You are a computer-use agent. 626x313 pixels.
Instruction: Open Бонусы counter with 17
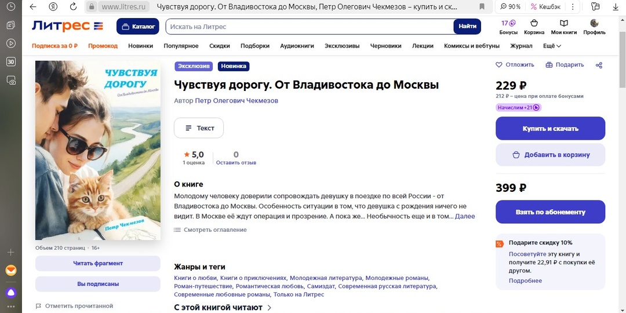pyautogui.click(x=509, y=27)
